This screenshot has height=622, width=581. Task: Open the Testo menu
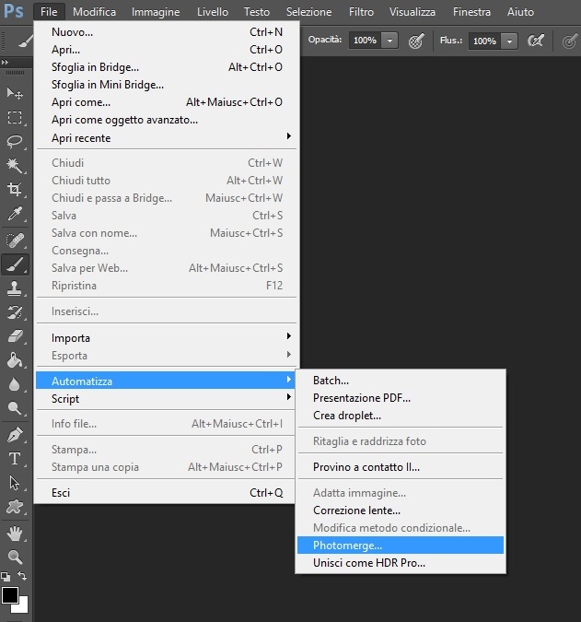click(257, 12)
